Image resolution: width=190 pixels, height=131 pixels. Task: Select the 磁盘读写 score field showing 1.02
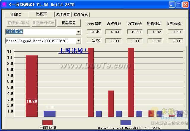(x=155, y=32)
